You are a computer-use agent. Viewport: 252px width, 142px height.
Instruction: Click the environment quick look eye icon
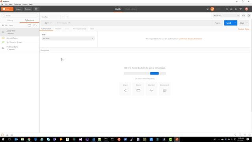coord(243,16)
